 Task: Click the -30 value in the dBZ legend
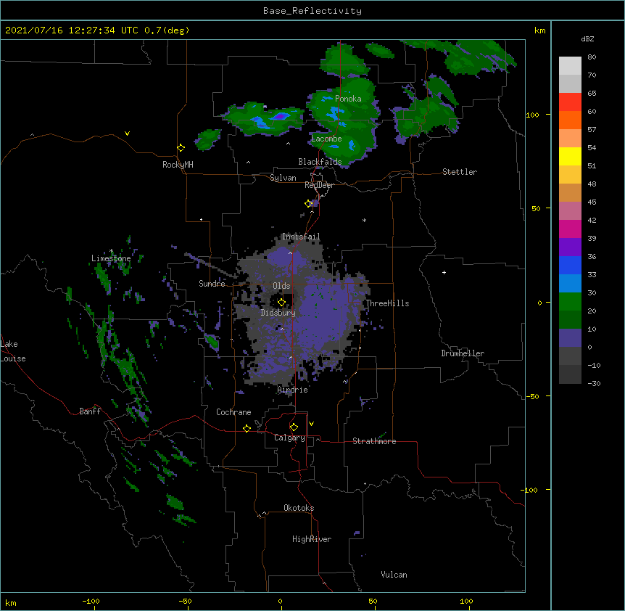pos(594,384)
